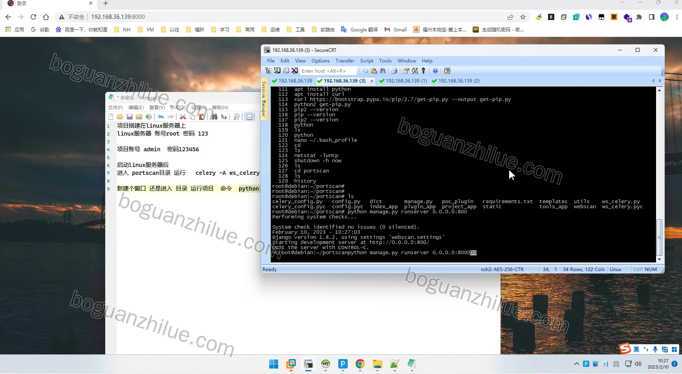Click the Undo arrow in Notepad3 toolbar
The width and height of the screenshot is (682, 374).
point(161,117)
